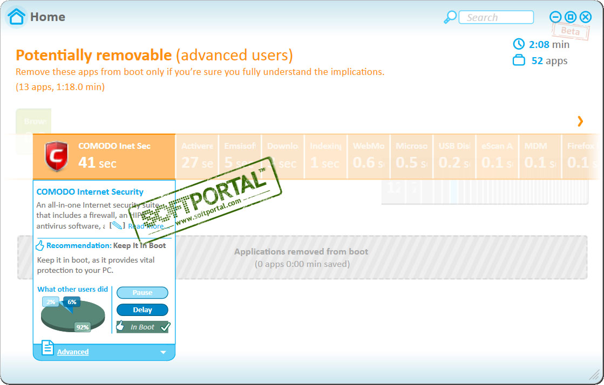
Task: Open the COMODO Internet Security title link
Action: click(90, 192)
